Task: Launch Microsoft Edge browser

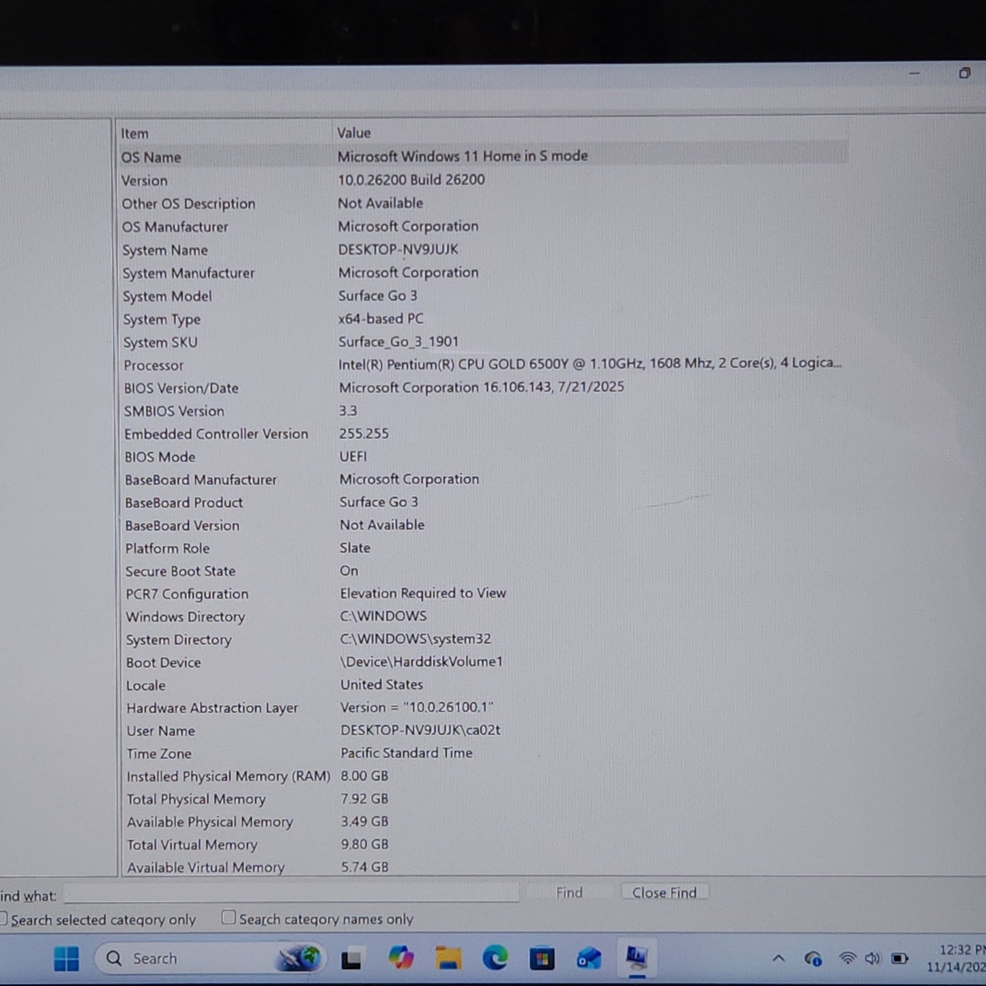Action: coord(495,958)
